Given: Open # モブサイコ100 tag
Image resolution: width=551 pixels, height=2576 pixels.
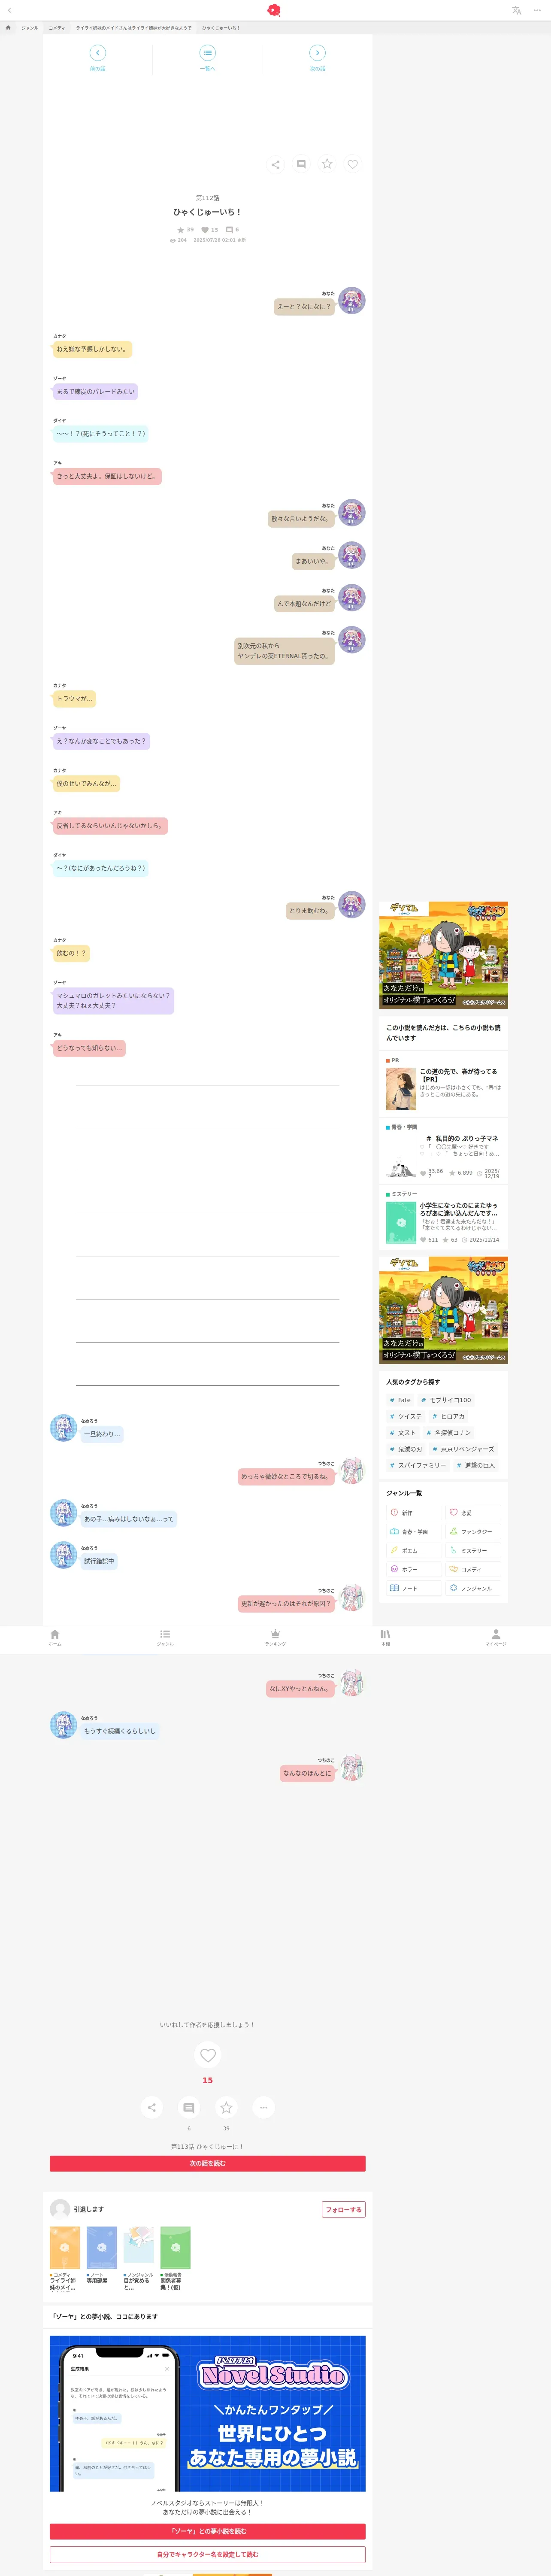Looking at the screenshot, I should coord(446,1400).
